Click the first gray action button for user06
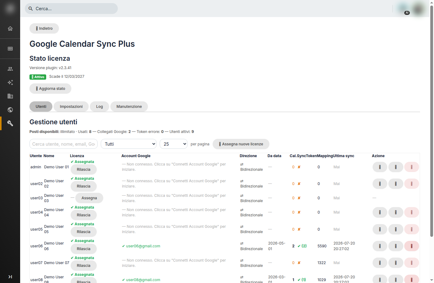 click(380, 246)
